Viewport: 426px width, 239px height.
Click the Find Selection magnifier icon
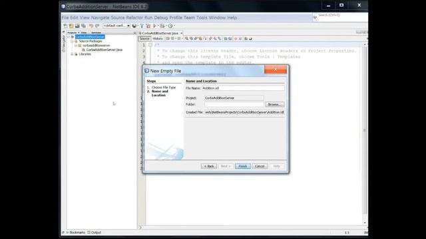pyautogui.click(x=186, y=39)
